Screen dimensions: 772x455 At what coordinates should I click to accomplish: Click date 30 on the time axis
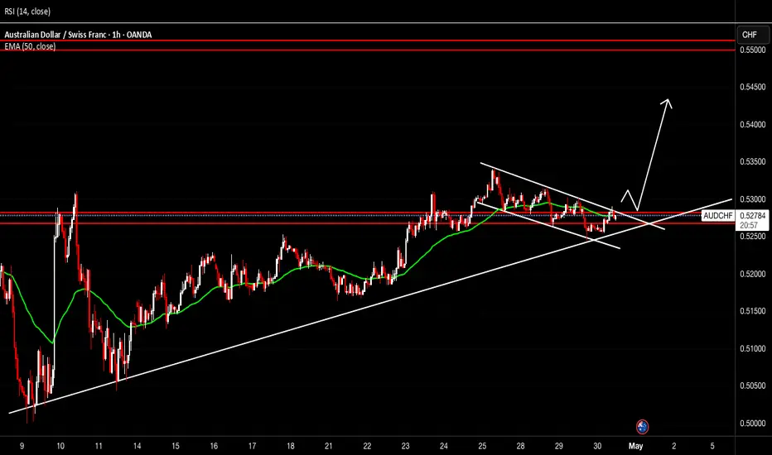coord(597,446)
